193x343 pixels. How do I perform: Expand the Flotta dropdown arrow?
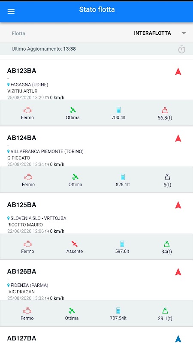click(x=184, y=33)
